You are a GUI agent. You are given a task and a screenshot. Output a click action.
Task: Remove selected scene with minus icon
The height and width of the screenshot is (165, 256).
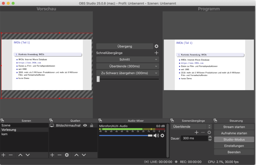coord(11,155)
